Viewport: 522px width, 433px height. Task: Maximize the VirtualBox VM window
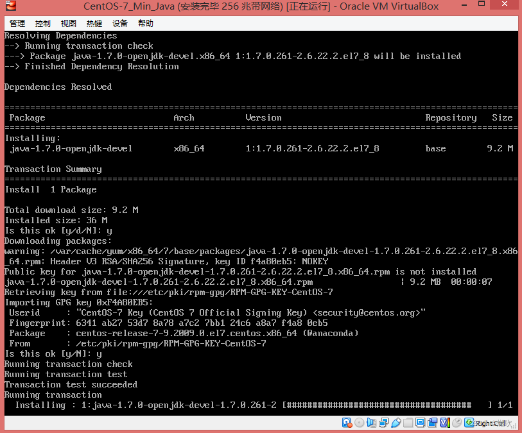(x=482, y=4)
